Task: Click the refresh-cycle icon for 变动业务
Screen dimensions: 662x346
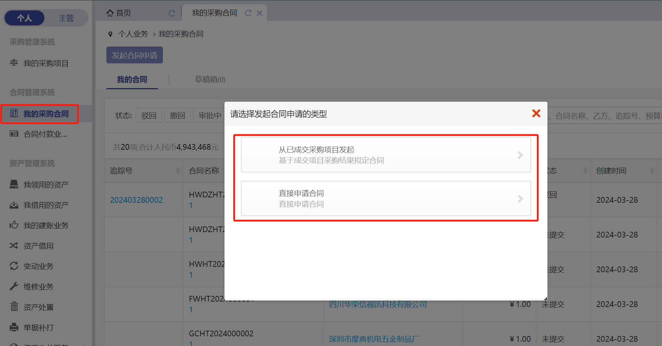Action: pyautogui.click(x=14, y=266)
